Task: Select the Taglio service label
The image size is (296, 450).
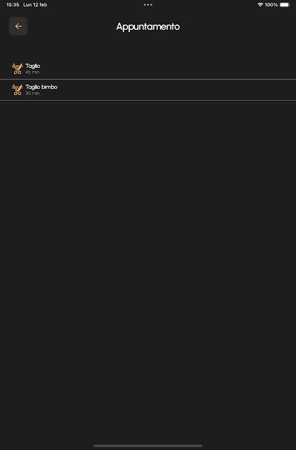Action: 33,66
